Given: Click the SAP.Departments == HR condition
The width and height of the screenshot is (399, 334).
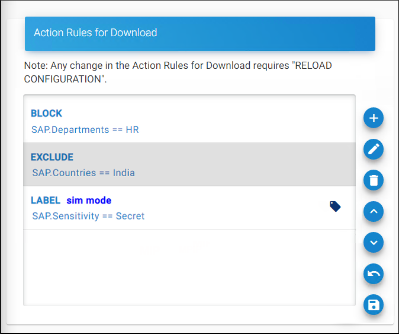Looking at the screenshot, I should 85,129.
